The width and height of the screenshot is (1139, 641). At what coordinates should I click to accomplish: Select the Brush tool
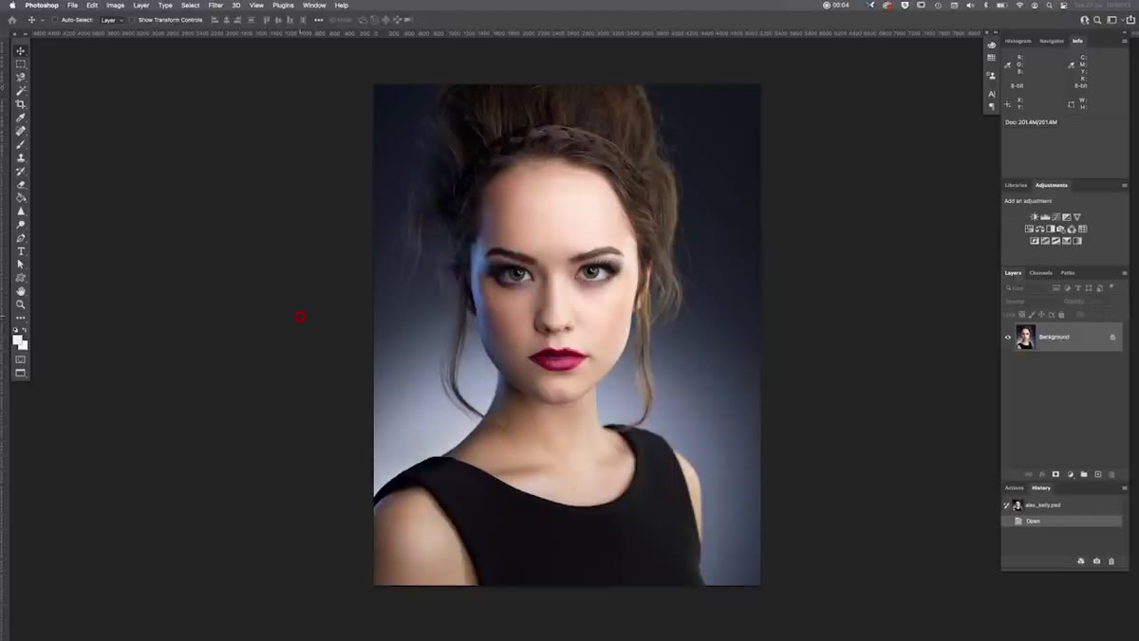[21, 144]
